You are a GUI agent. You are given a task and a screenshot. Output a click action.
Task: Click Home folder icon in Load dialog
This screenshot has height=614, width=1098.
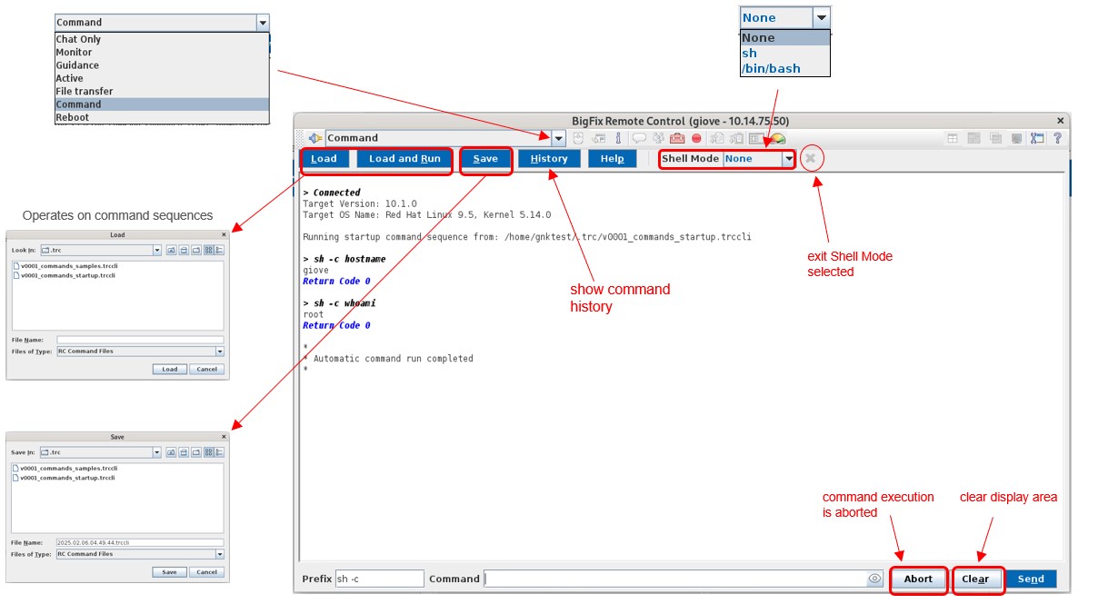184,250
